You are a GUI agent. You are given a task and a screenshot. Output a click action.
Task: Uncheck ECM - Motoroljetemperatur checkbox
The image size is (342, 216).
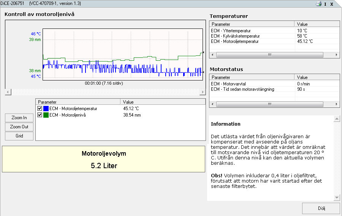click(x=40, y=109)
